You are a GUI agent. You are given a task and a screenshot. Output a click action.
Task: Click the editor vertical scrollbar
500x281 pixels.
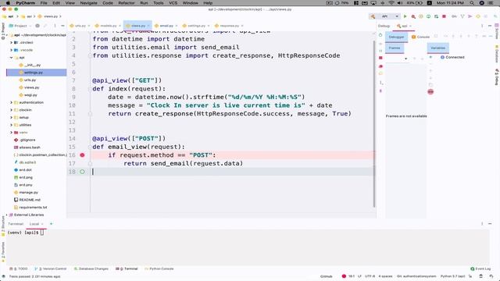coord(374,123)
